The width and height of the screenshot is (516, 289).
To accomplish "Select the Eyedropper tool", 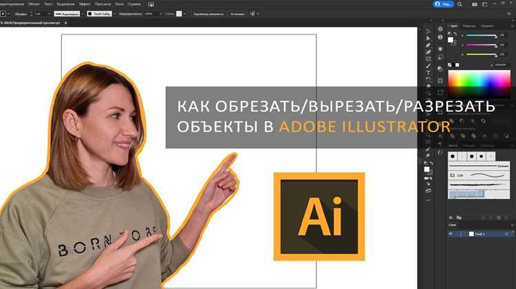I will (428, 150).
